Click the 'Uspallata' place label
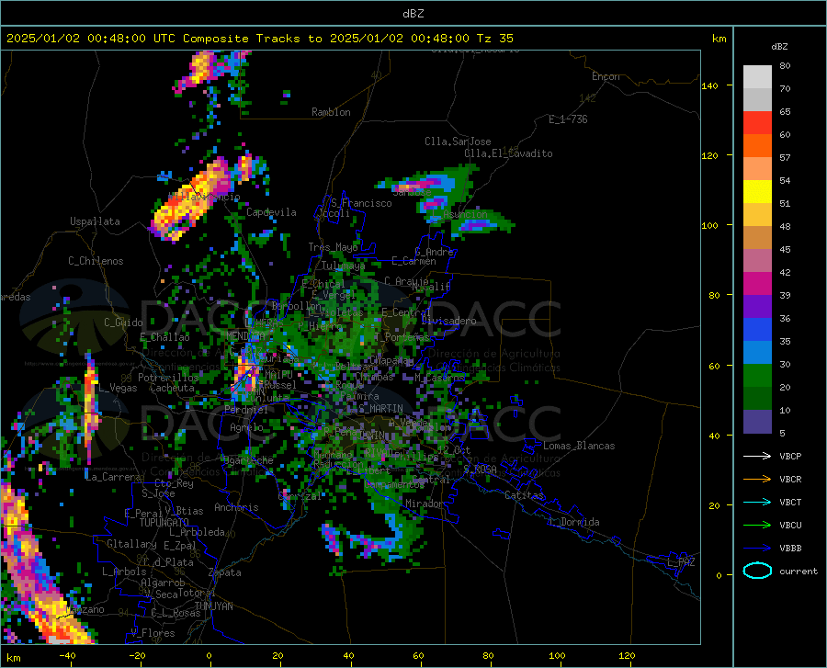 point(95,221)
